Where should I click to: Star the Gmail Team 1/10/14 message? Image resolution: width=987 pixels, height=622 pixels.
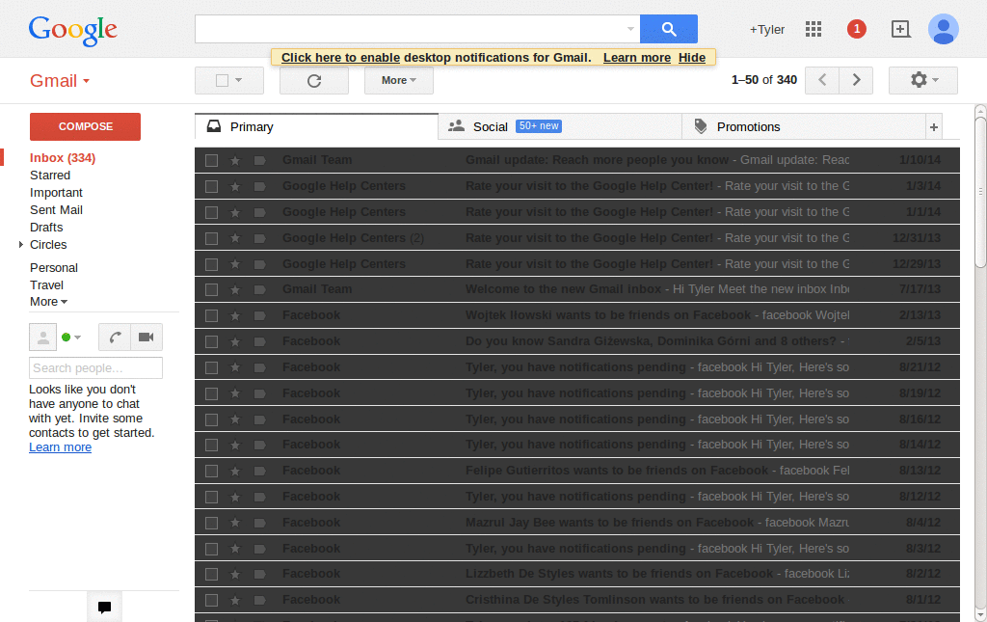pos(235,160)
